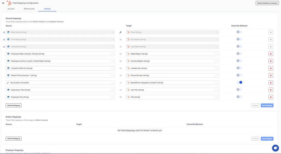Toggle overwrite for LinkedIn Bio mapping
281x154 pixels.
click(x=239, y=68)
